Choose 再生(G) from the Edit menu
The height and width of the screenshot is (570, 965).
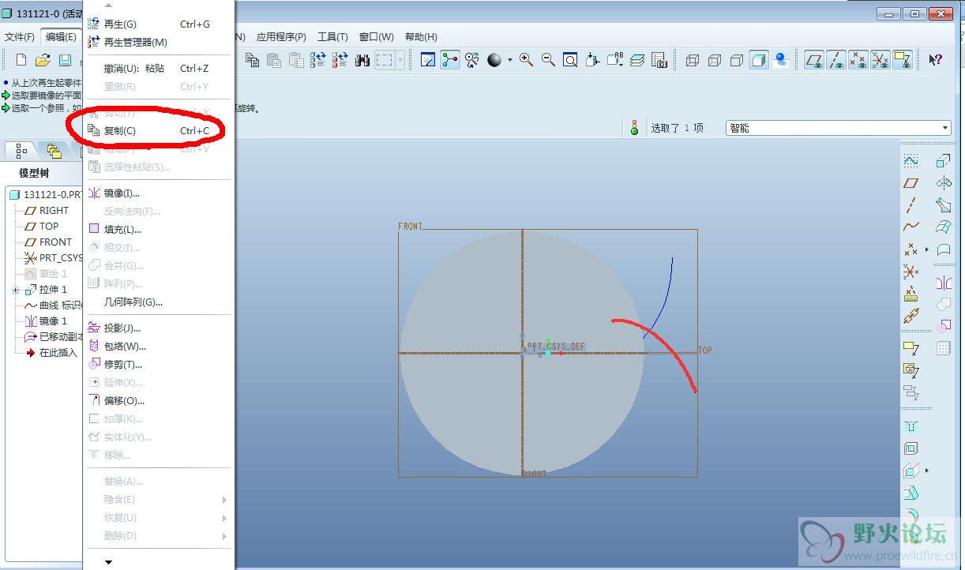[x=157, y=24]
